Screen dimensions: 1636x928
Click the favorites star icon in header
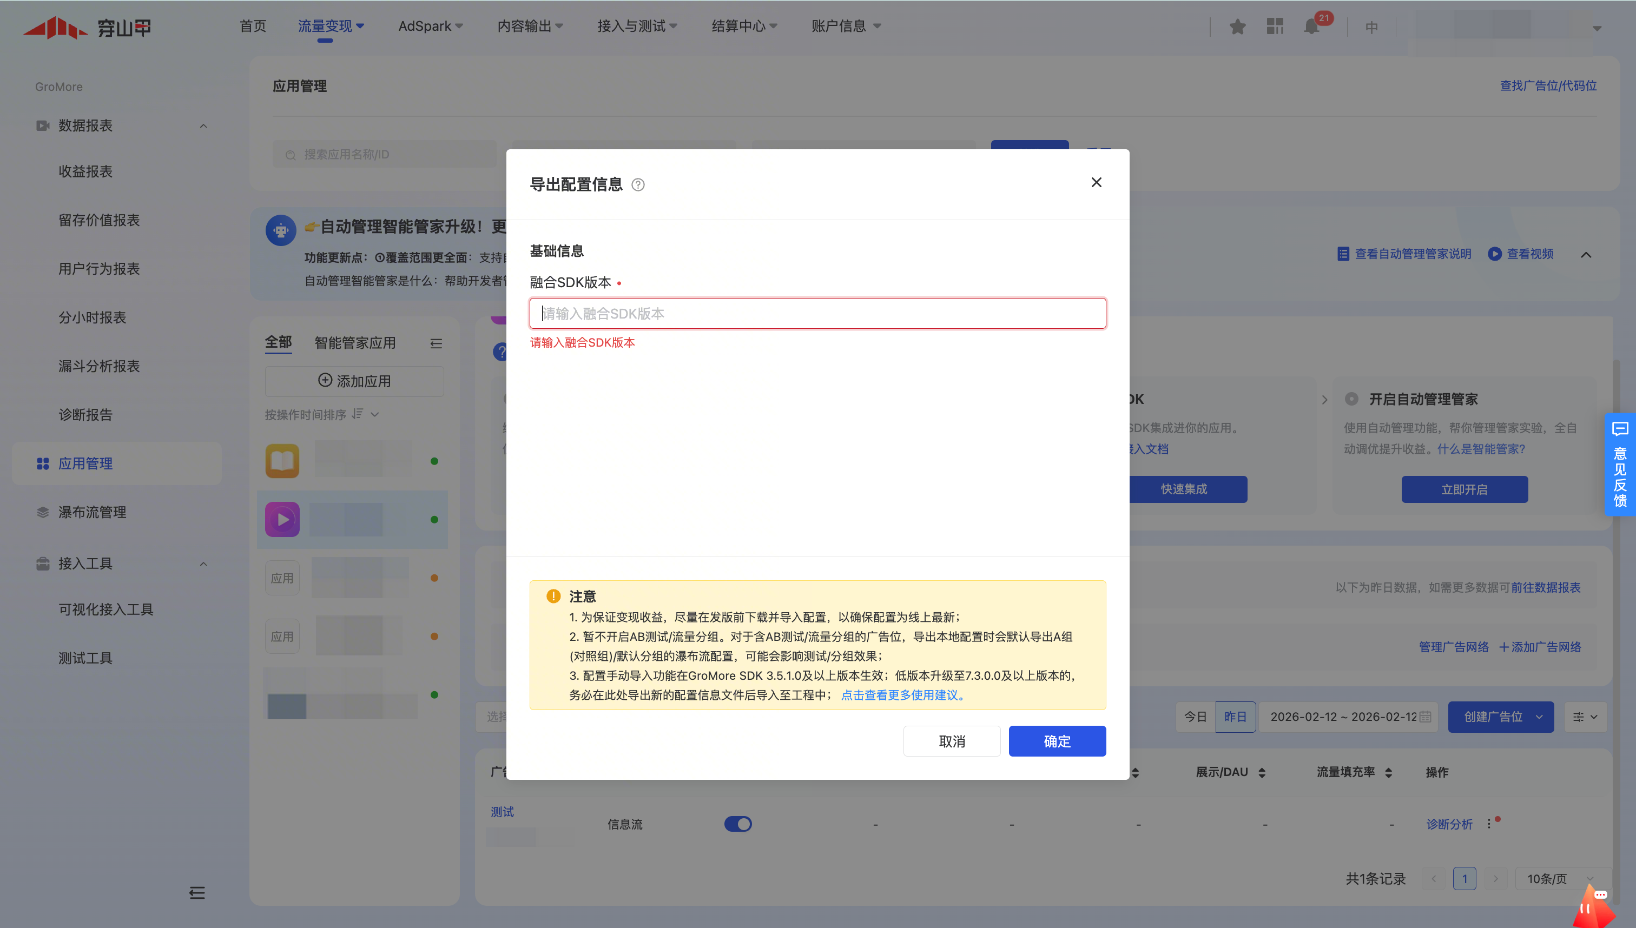1237,27
